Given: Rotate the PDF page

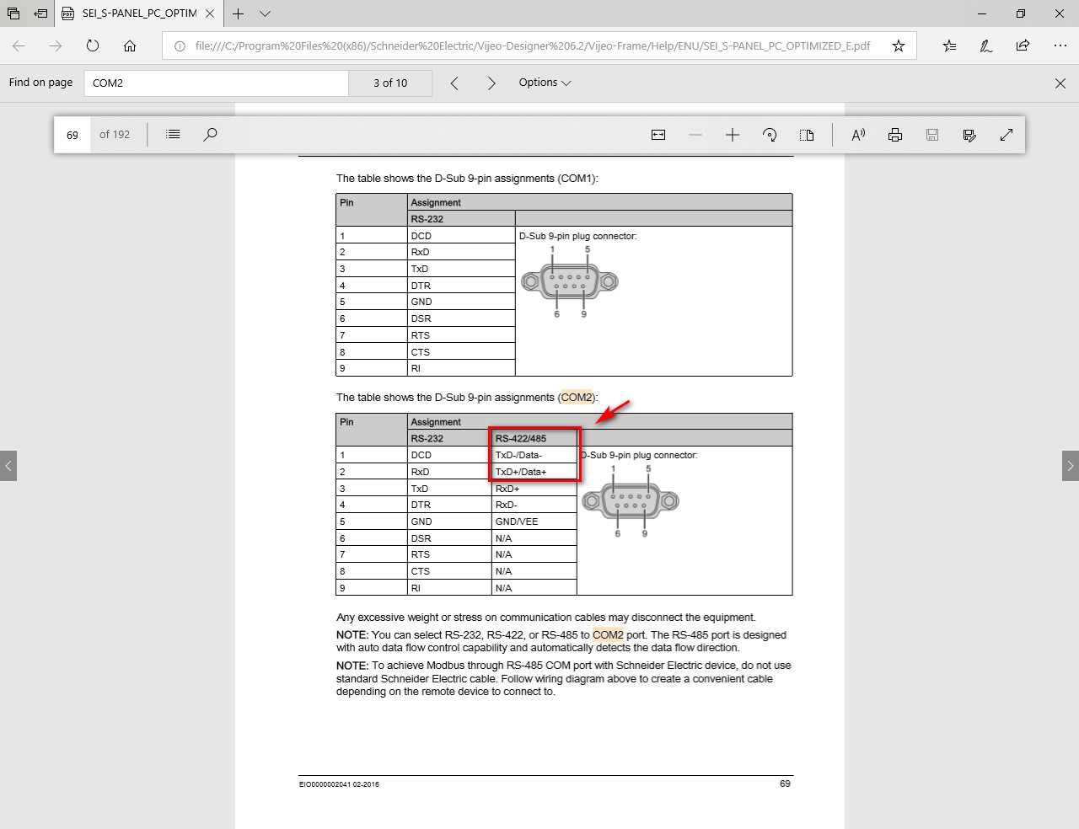Looking at the screenshot, I should [x=770, y=135].
